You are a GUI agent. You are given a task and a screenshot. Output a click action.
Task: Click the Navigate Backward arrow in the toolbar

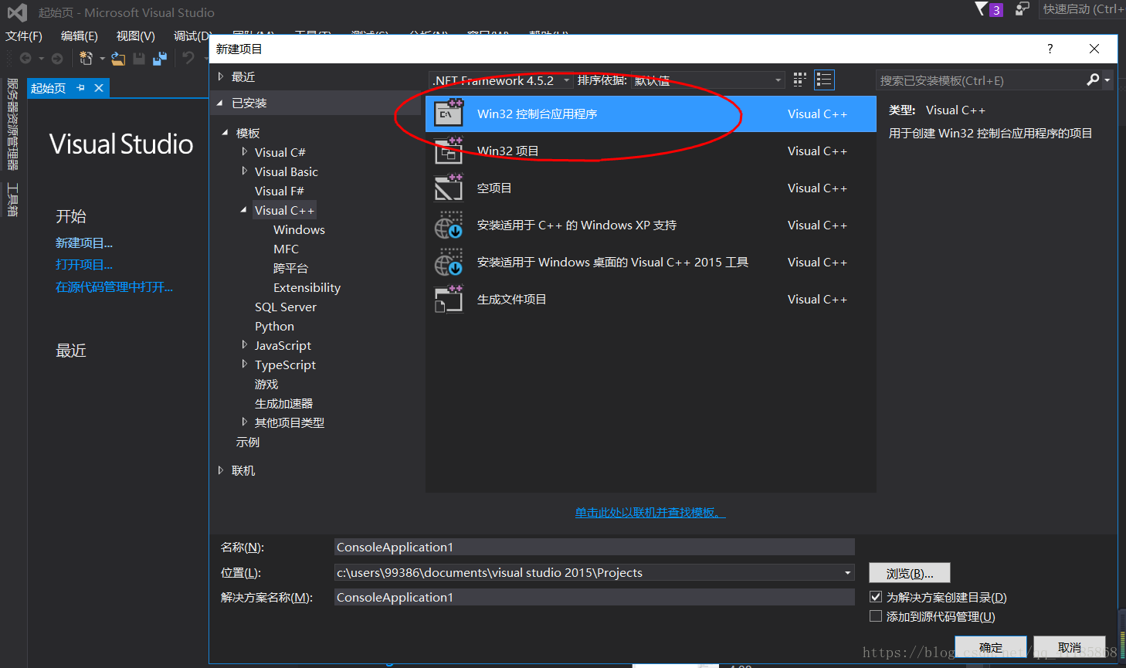click(25, 58)
